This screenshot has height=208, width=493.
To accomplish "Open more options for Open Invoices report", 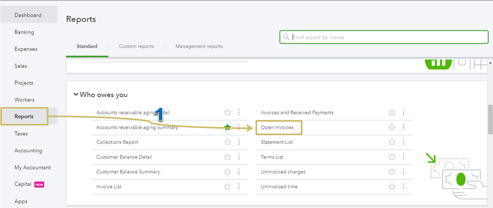I will [x=403, y=127].
